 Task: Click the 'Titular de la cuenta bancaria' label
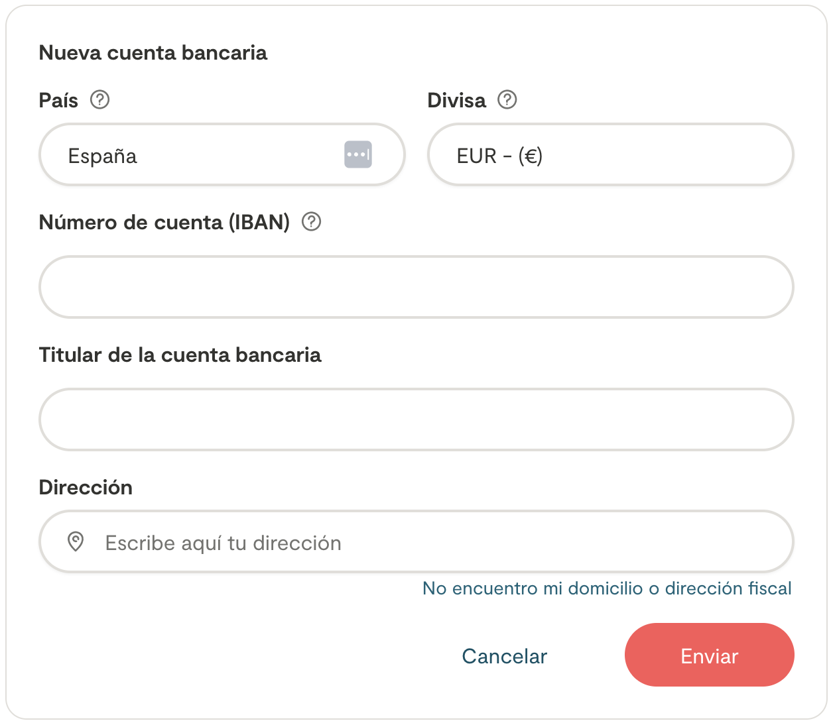pos(180,355)
